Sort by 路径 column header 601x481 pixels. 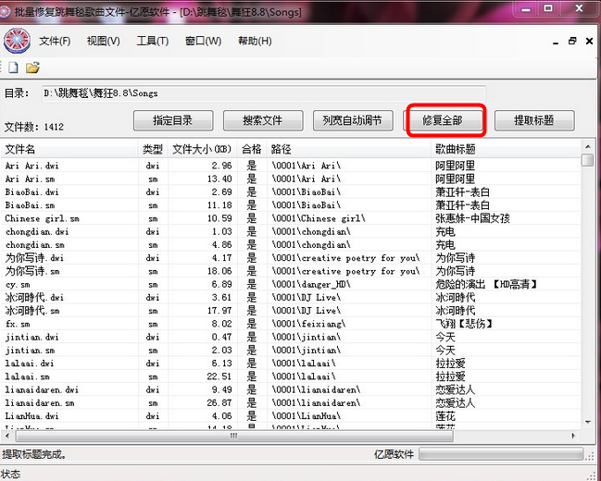pyautogui.click(x=349, y=149)
